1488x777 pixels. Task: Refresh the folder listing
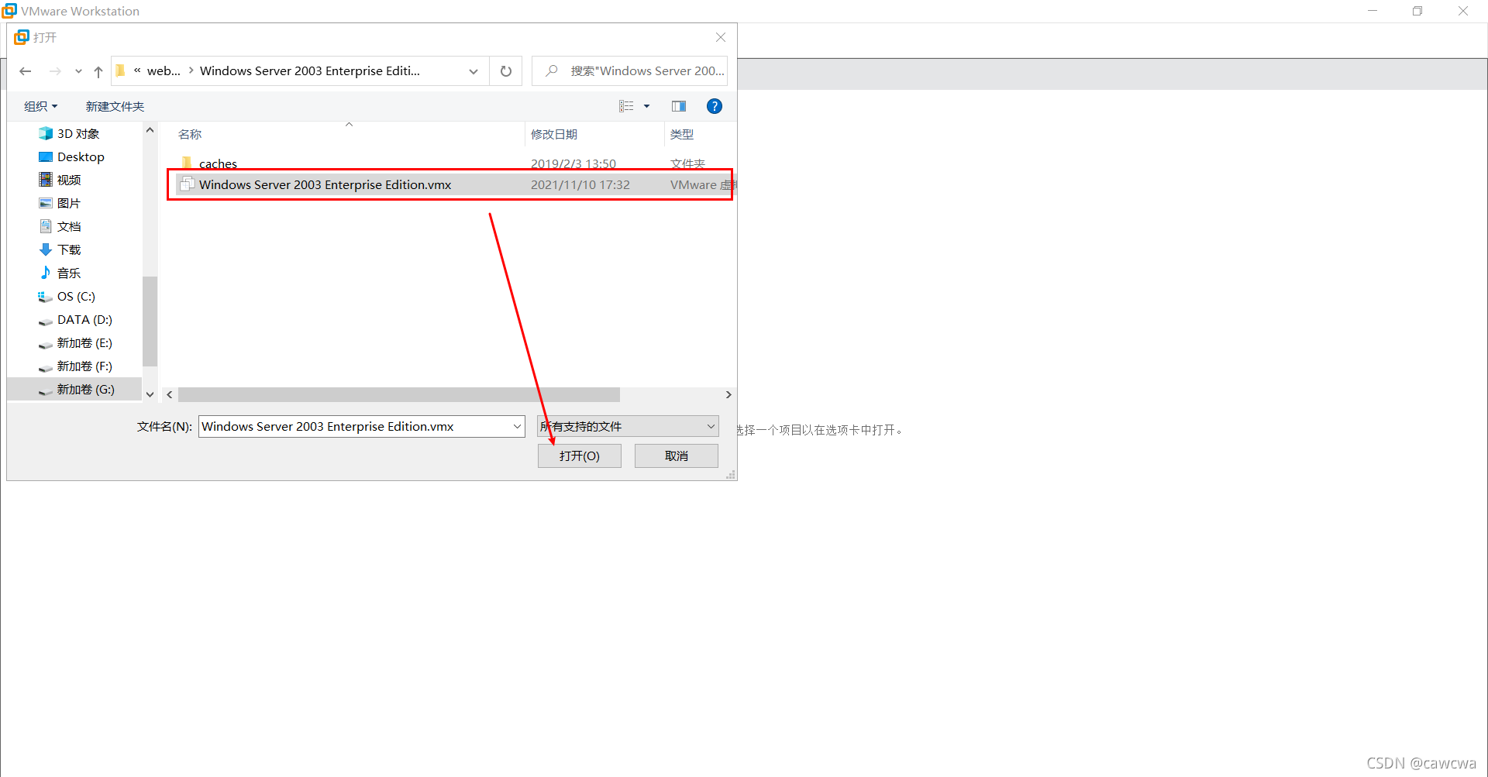pos(506,71)
